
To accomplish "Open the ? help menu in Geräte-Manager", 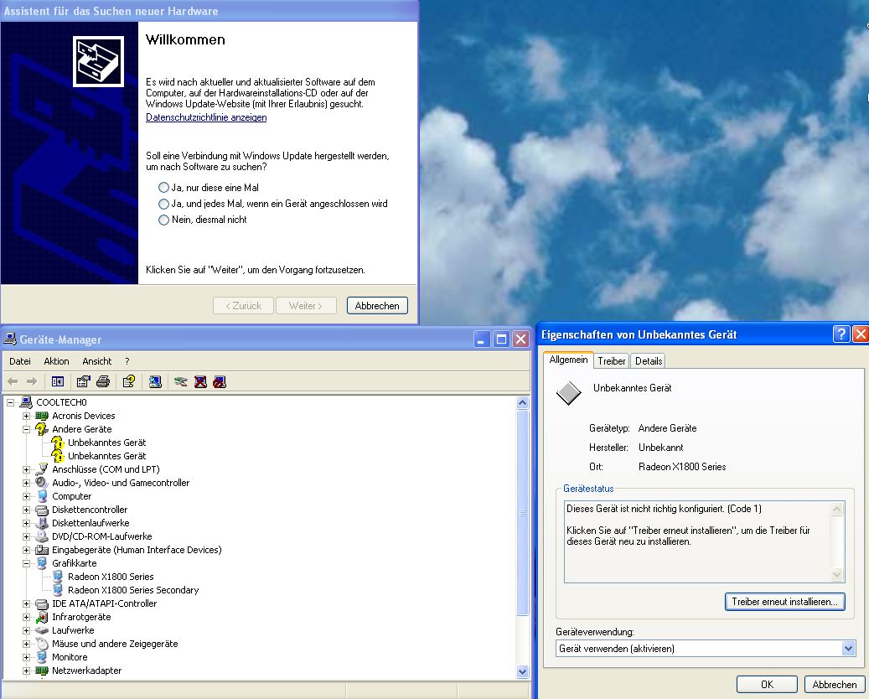I will point(127,361).
